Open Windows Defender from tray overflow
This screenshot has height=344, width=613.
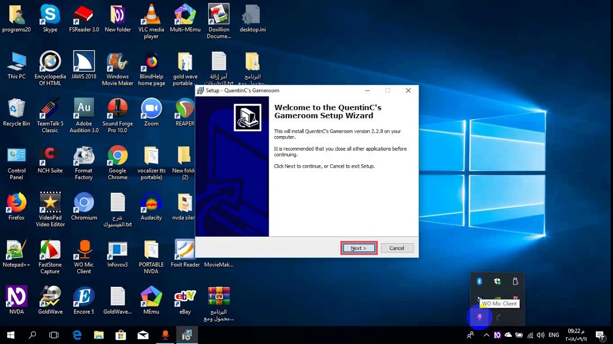coord(498,281)
